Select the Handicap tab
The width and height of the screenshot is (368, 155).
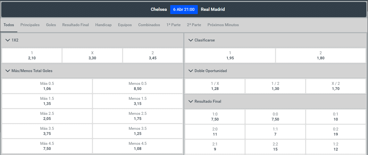(103, 25)
